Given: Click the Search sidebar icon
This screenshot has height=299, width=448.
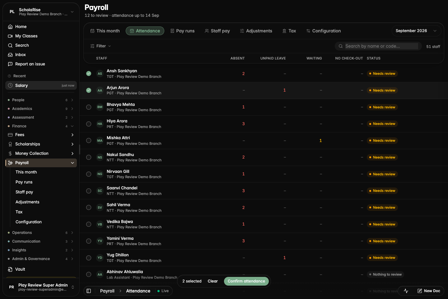Looking at the screenshot, I should (10, 45).
